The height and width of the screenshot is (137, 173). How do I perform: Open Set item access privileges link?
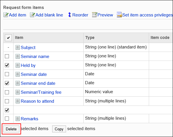pos(148,15)
